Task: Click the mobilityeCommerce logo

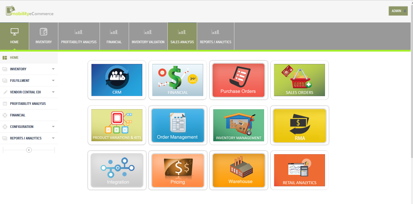Action: (x=30, y=11)
